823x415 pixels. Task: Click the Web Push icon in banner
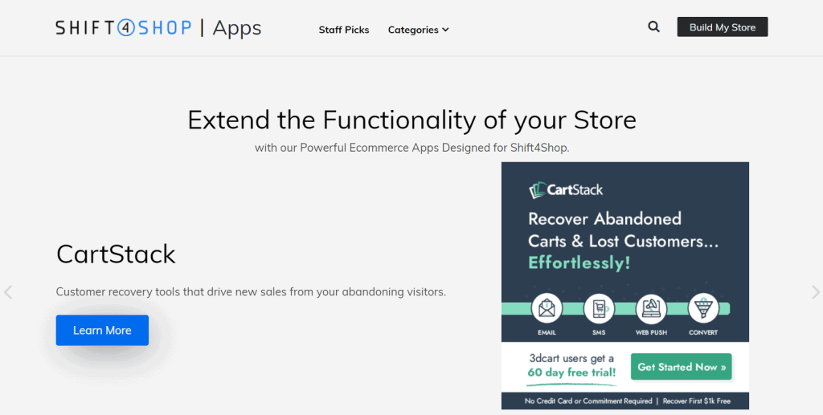[651, 309]
